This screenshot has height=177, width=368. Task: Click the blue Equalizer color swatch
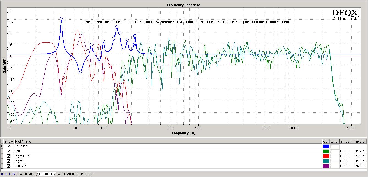tap(326, 146)
